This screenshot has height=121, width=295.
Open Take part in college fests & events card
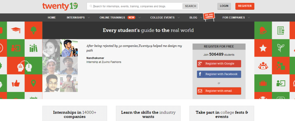click(222, 114)
